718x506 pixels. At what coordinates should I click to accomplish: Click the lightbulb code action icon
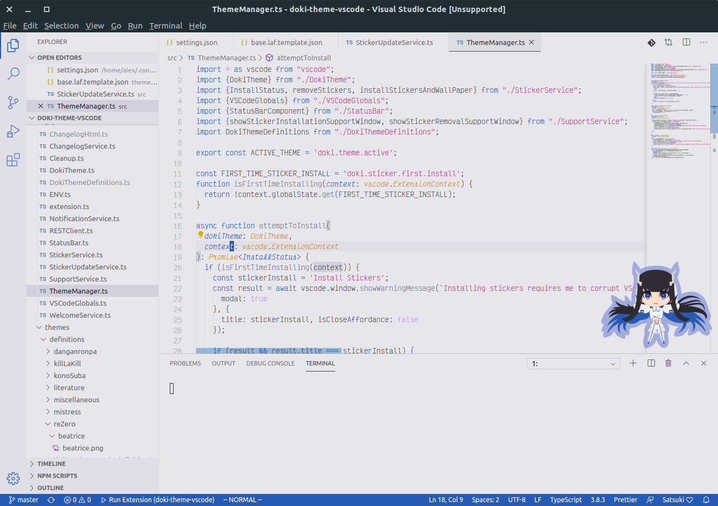coord(201,235)
